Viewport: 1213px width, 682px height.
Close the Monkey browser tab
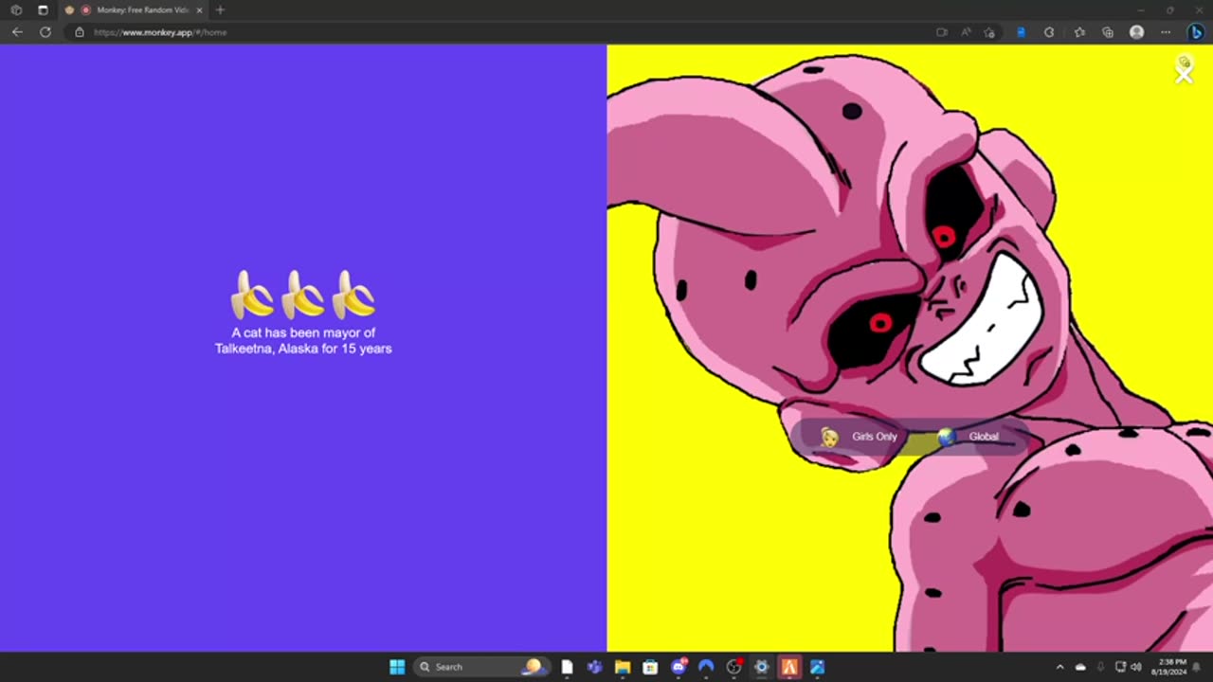(199, 9)
